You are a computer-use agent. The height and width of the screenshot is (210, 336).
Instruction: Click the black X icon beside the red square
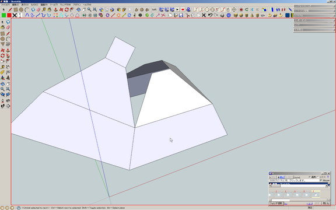pos(15,15)
